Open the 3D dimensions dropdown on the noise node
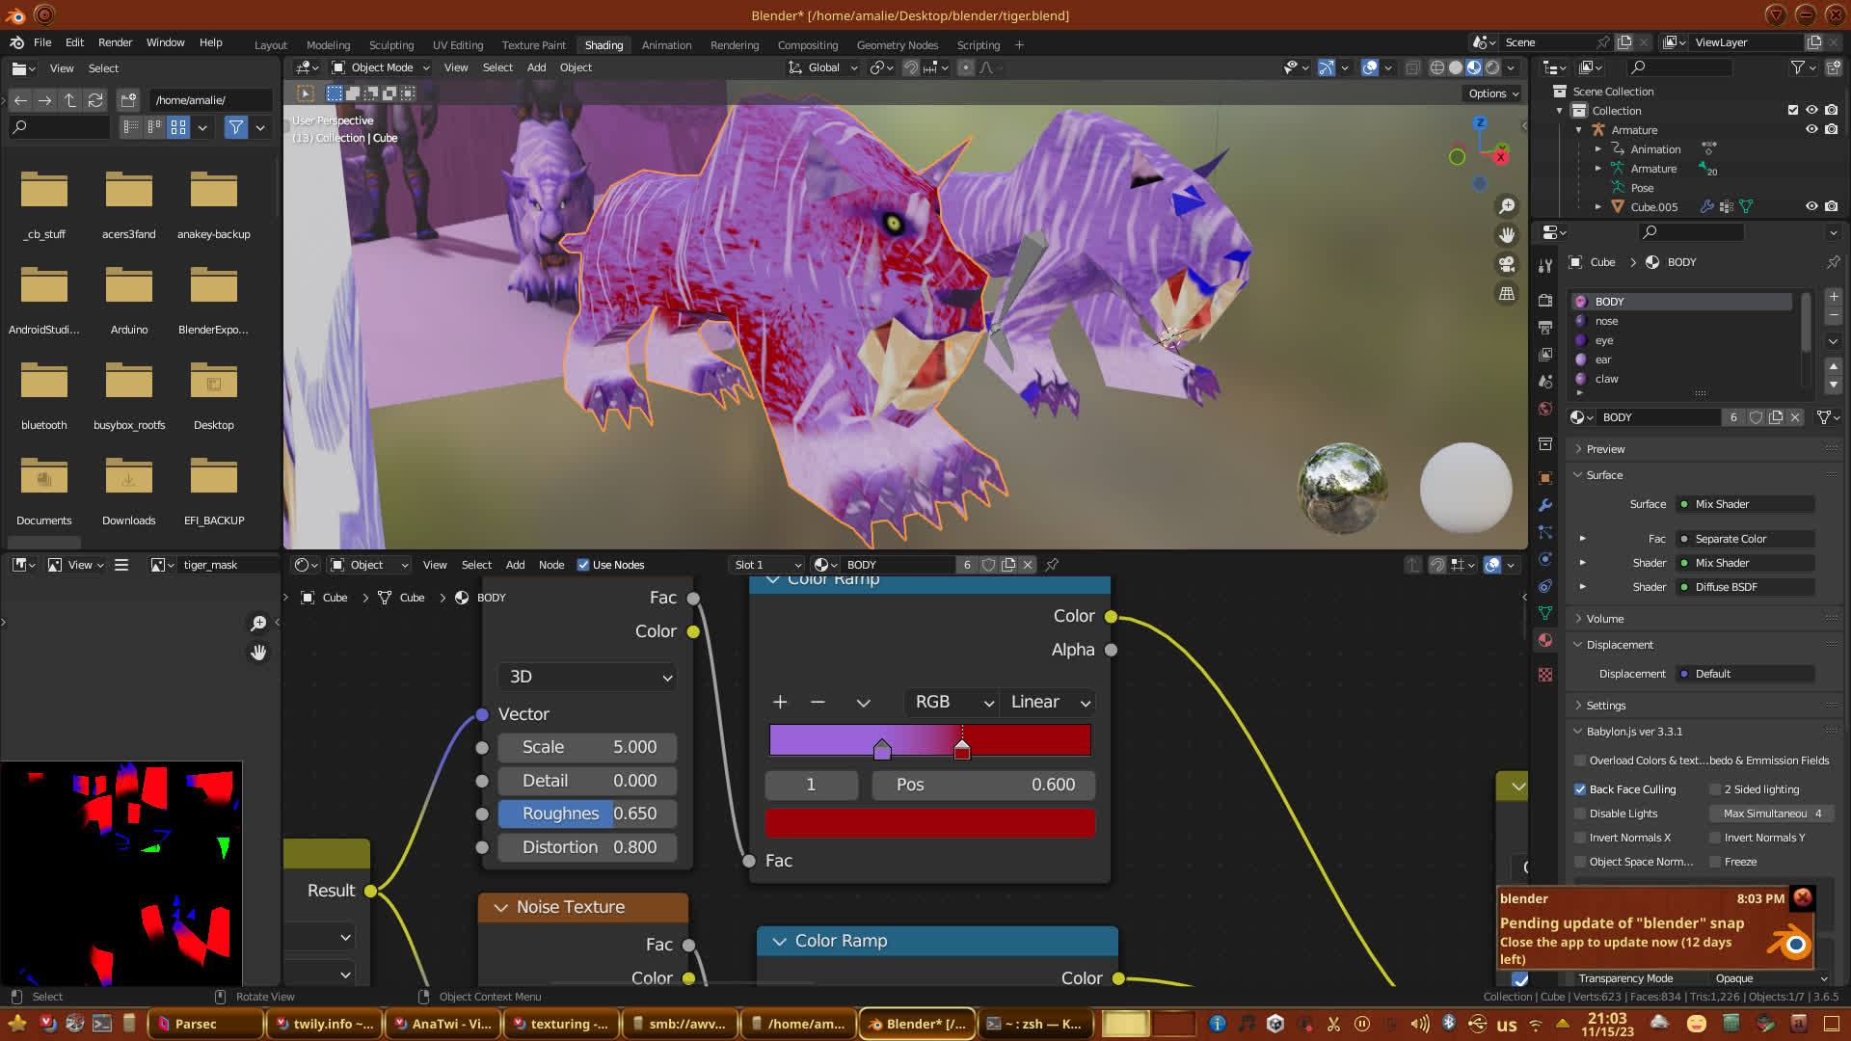Image resolution: width=1851 pixels, height=1041 pixels. coord(587,677)
